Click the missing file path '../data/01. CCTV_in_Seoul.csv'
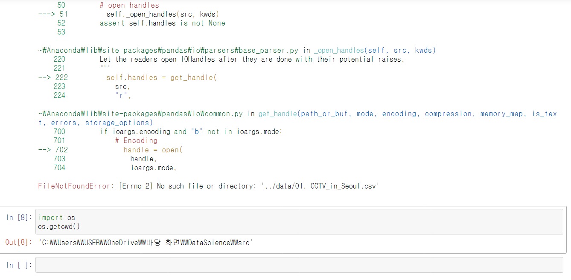 pyautogui.click(x=320, y=186)
